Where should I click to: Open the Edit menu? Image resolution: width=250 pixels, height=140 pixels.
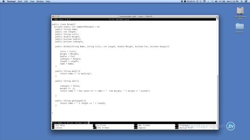pos(26,2)
